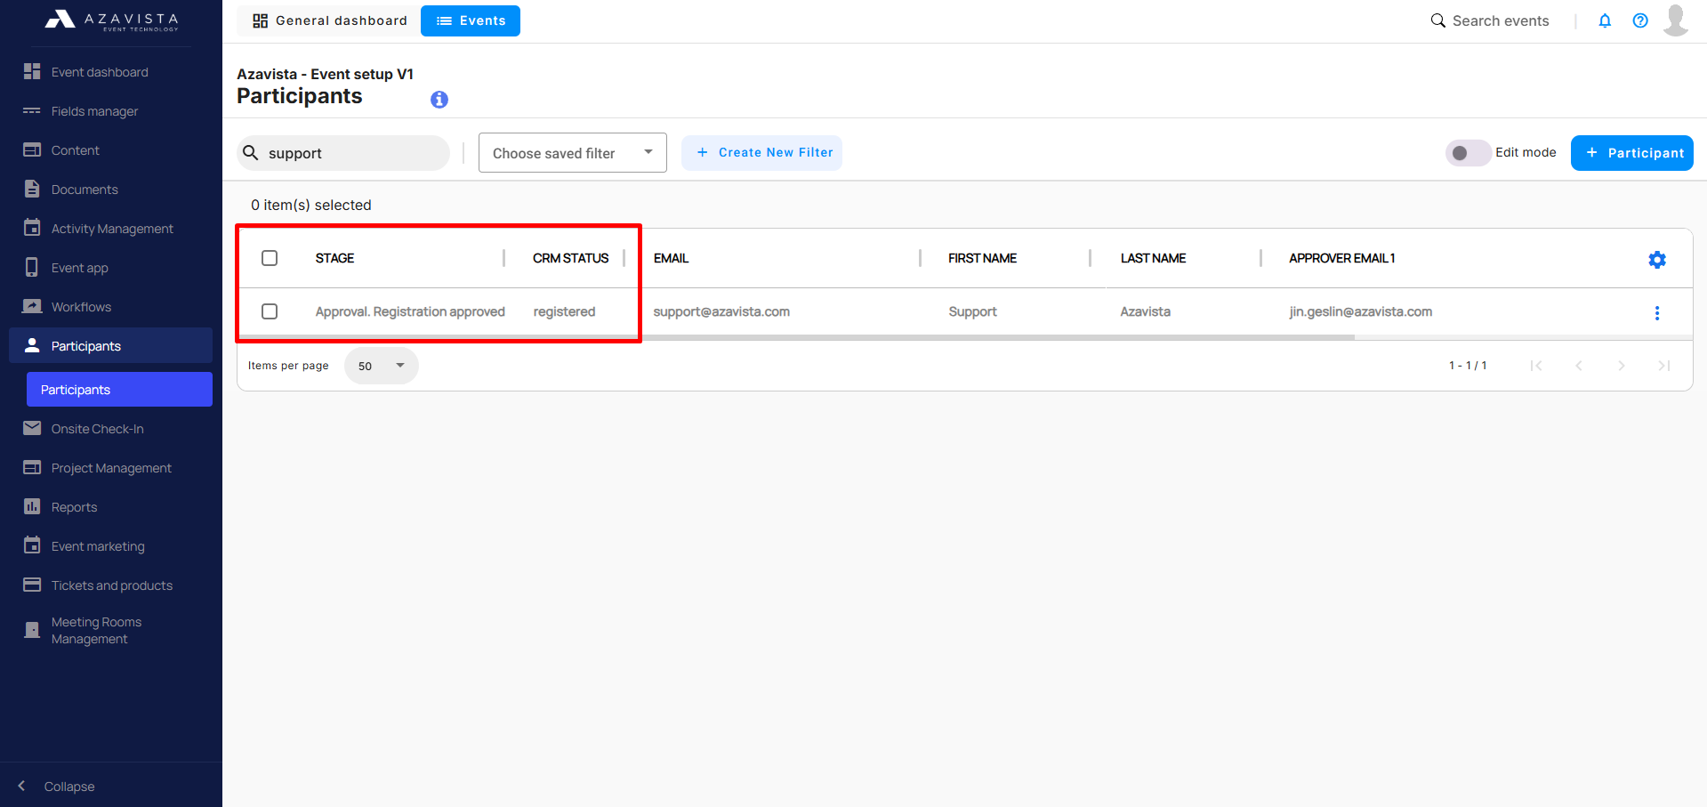
Task: Click Search events in the top bar
Action: 1490,20
